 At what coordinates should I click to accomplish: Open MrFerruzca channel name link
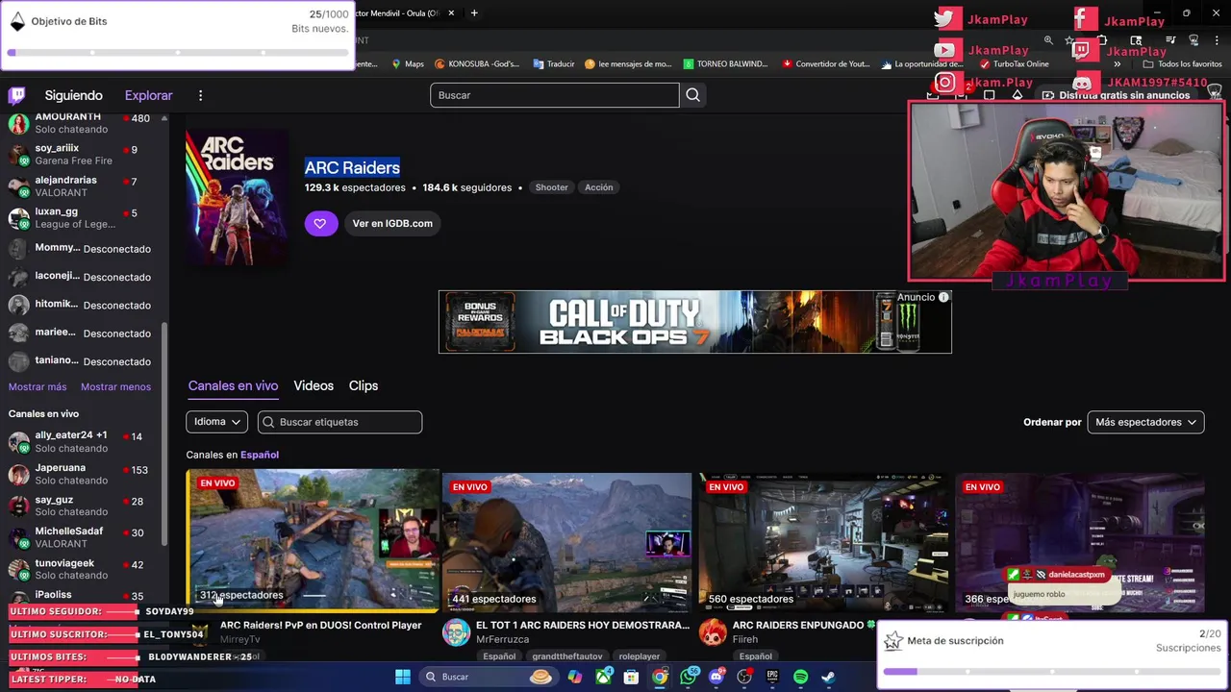click(502, 639)
